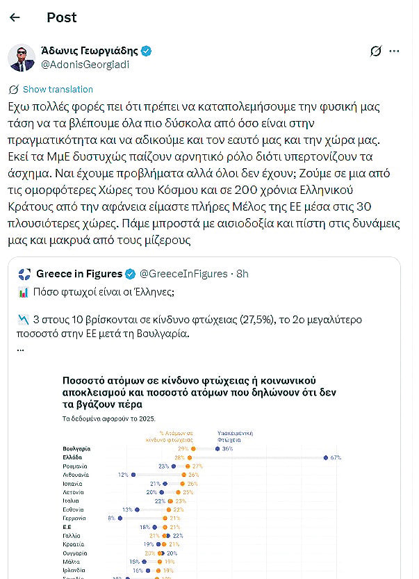
Task: Open Greece in Figures account name
Action: point(79,274)
